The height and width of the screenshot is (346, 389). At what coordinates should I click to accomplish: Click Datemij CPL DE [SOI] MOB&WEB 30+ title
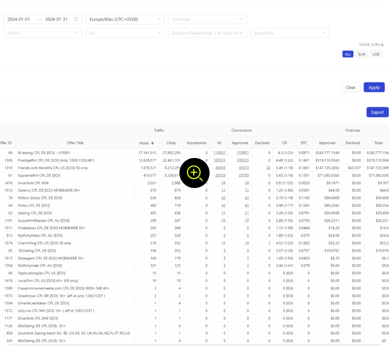(49, 190)
